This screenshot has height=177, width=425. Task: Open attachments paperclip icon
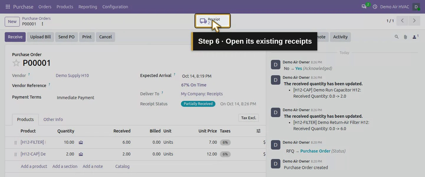(406, 37)
